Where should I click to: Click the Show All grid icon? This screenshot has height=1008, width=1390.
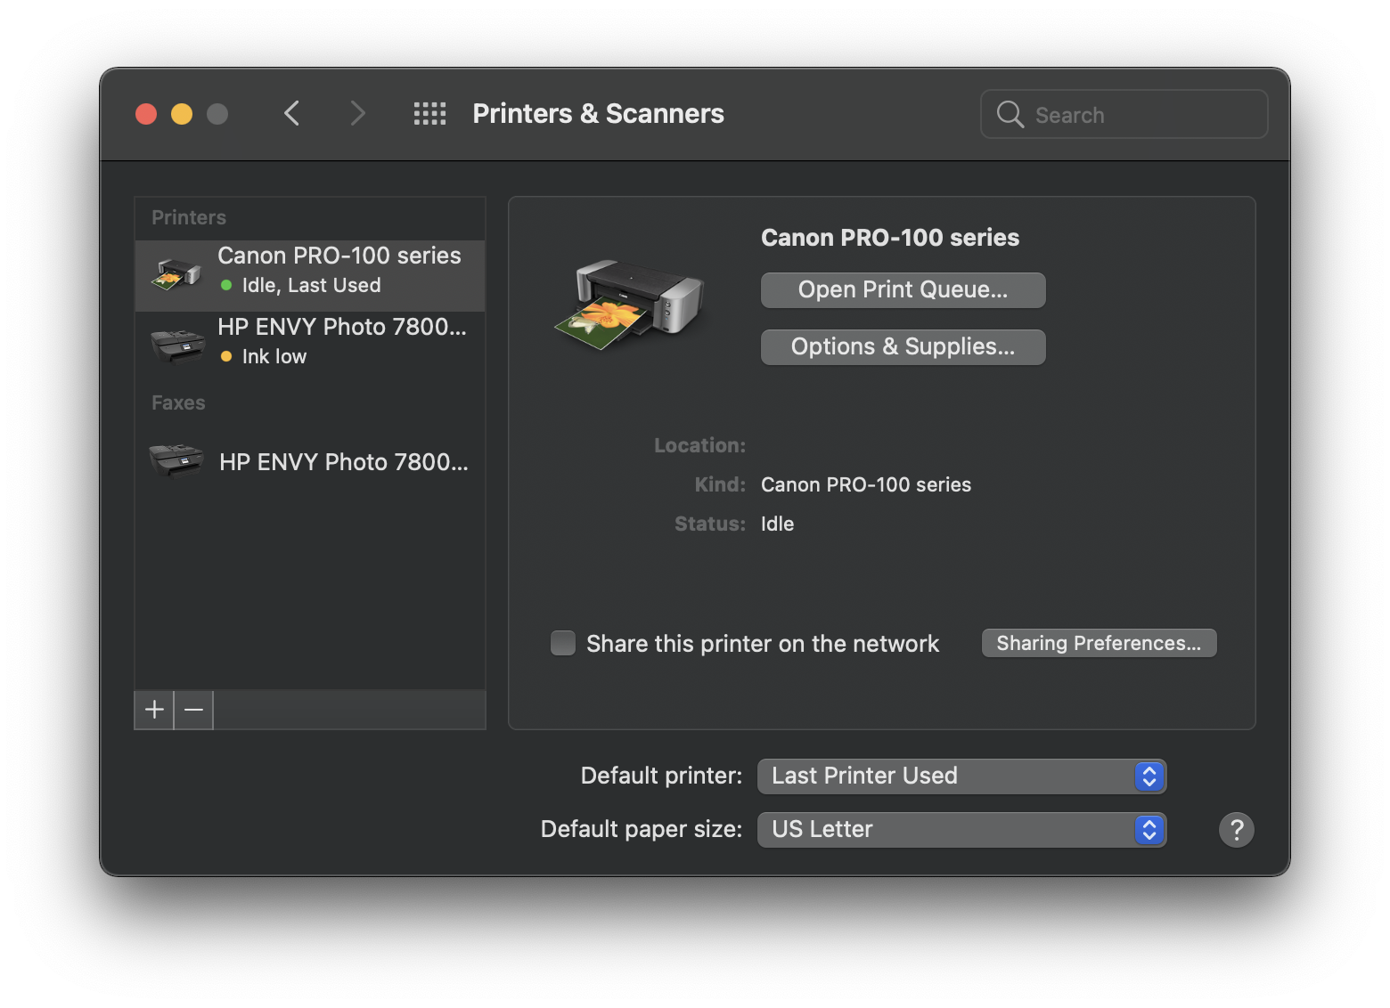[429, 113]
